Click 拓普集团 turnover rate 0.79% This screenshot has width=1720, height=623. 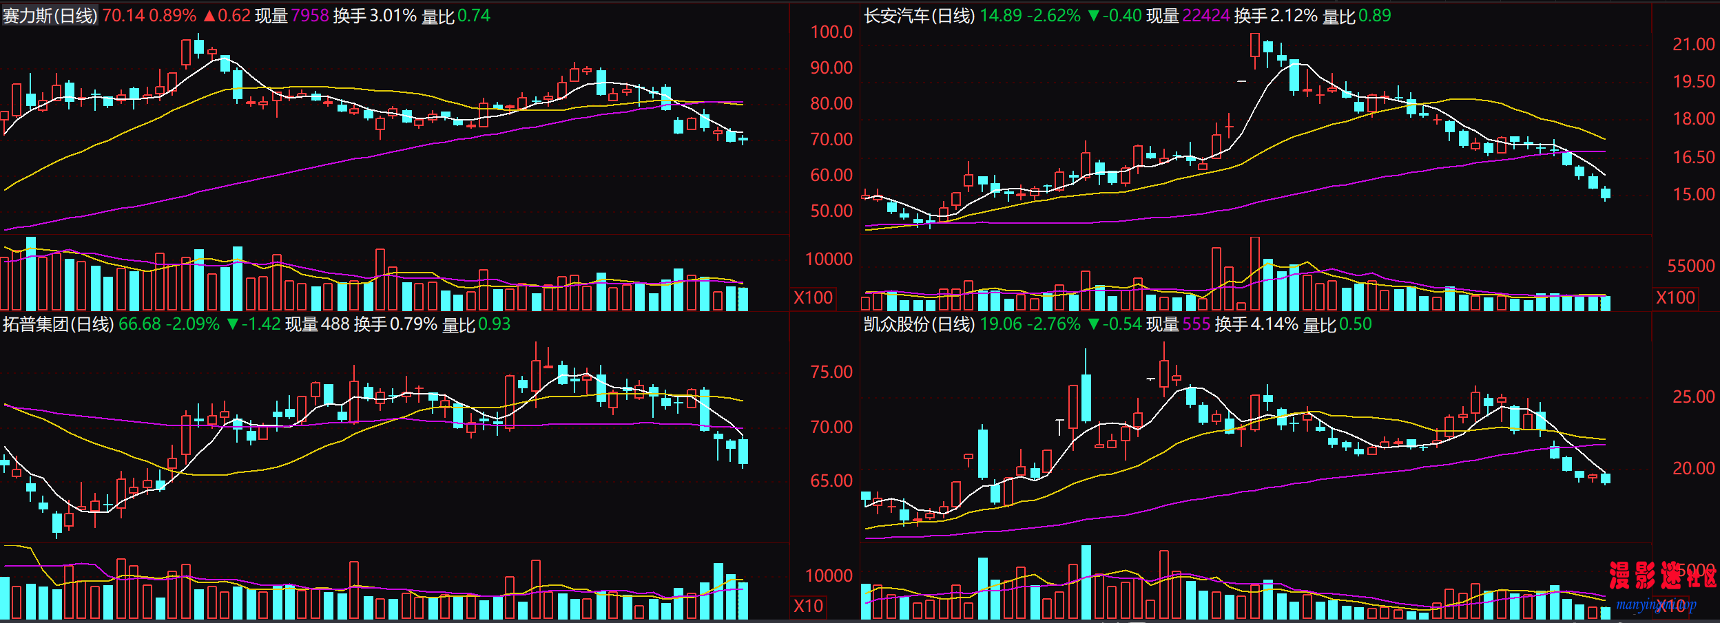[x=414, y=324]
